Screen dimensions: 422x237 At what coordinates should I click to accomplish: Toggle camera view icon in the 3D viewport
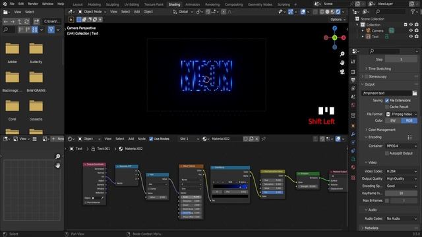coord(342,72)
